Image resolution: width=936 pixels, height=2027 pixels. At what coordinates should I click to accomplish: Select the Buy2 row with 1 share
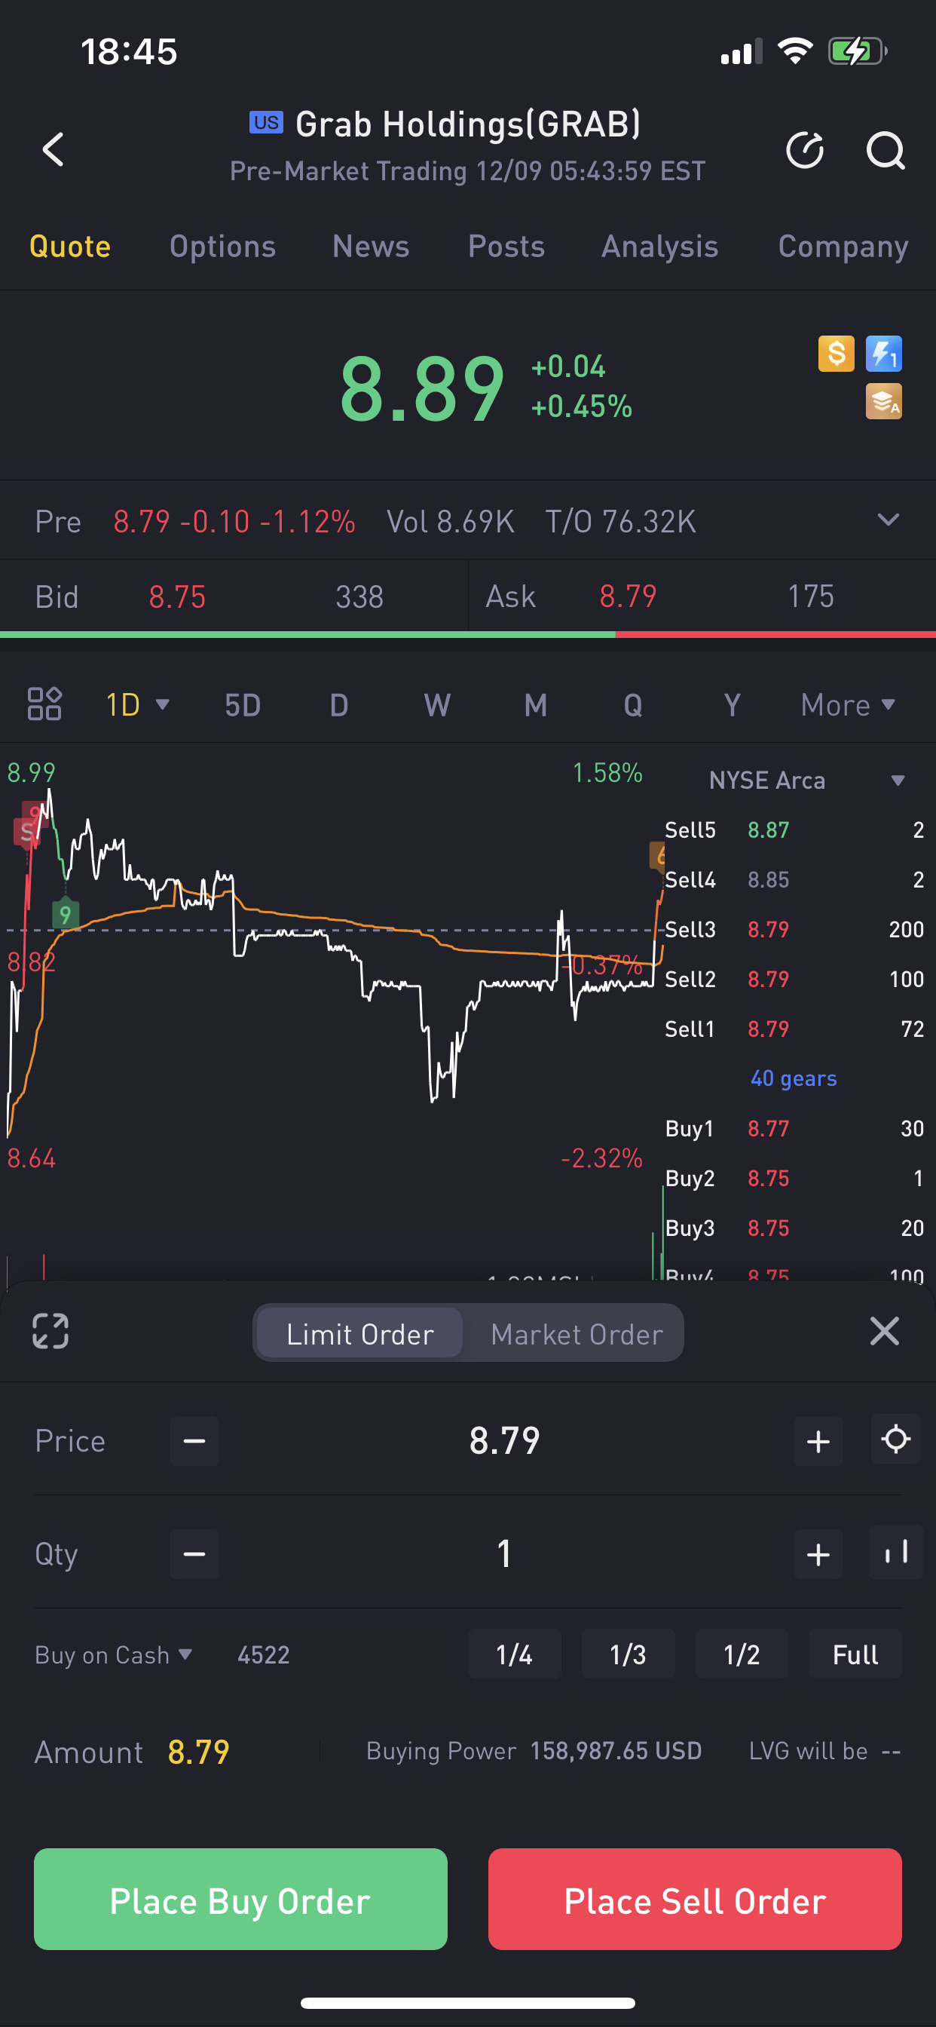click(794, 1178)
